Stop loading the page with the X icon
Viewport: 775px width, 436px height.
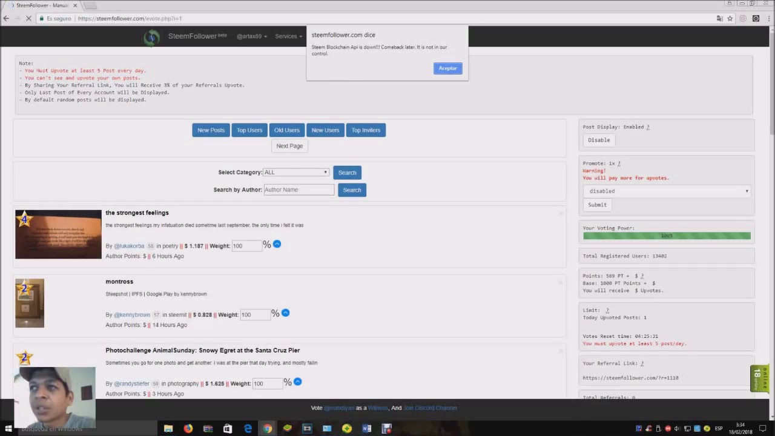(29, 19)
